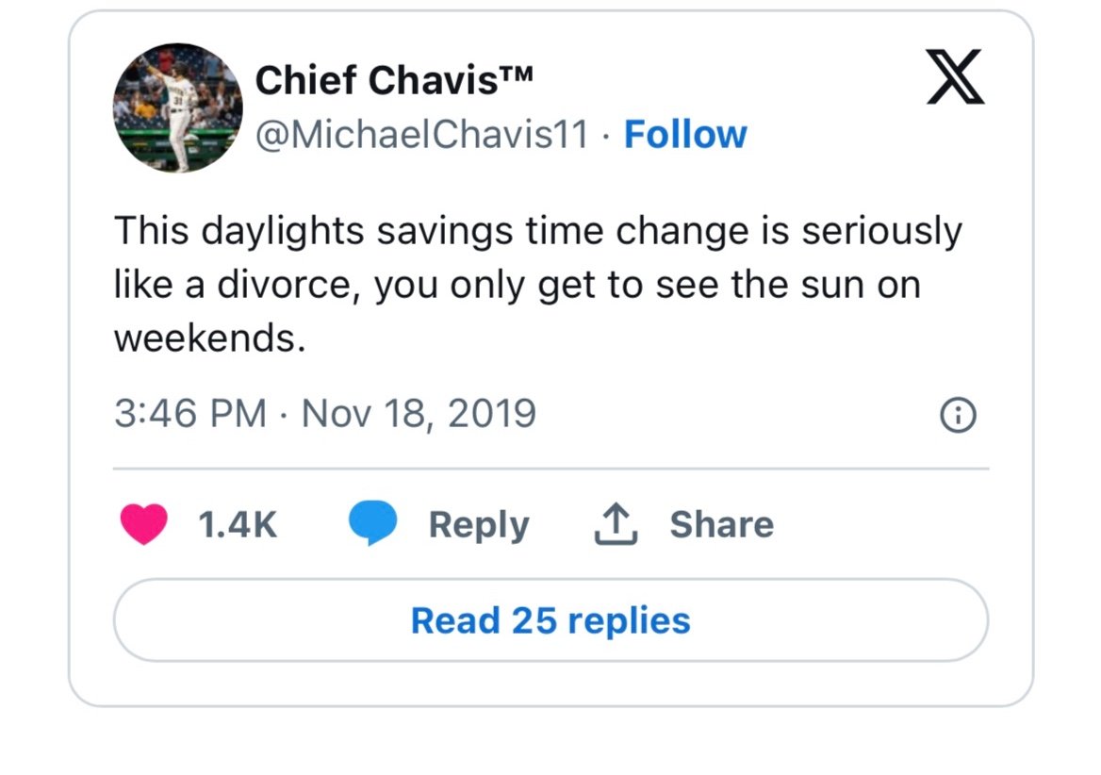The image size is (1101, 775).
Task: Click the Share text label
Action: coord(722,523)
